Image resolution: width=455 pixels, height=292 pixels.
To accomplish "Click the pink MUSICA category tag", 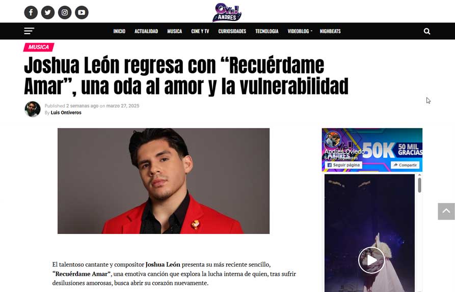I will [x=39, y=47].
